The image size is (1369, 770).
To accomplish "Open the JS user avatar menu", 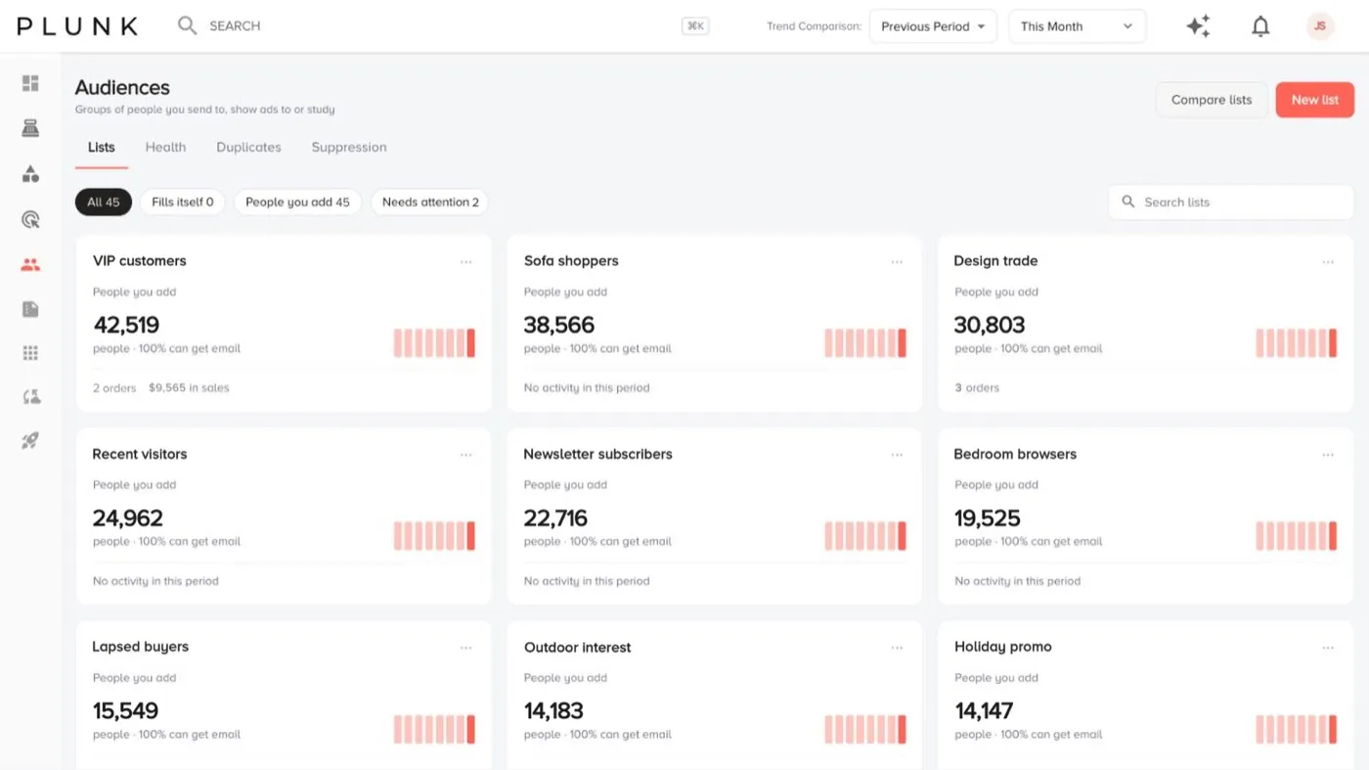I will 1320,26.
